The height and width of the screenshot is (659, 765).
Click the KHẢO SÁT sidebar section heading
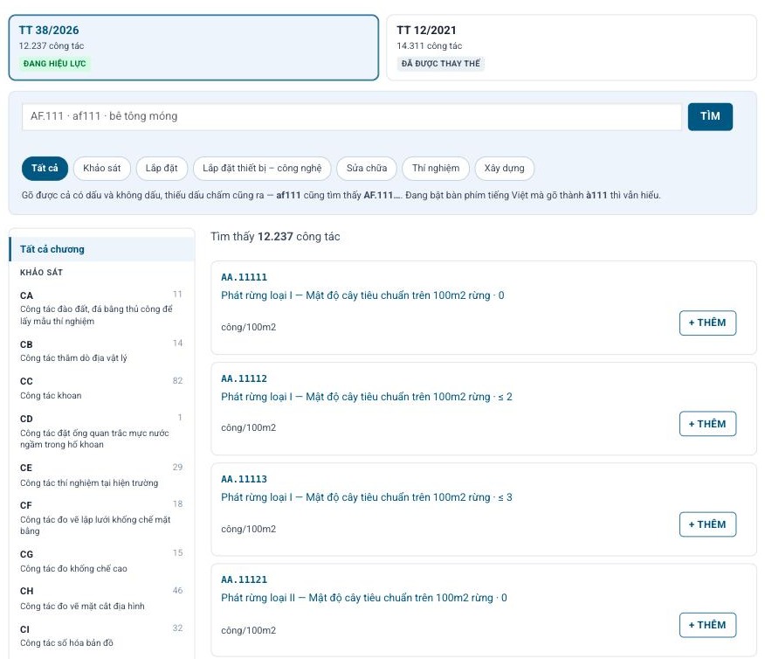(x=41, y=273)
